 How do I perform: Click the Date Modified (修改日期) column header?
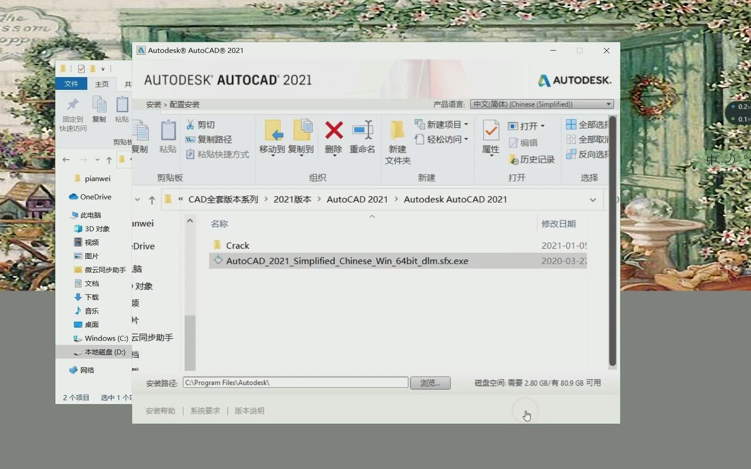pyautogui.click(x=558, y=224)
